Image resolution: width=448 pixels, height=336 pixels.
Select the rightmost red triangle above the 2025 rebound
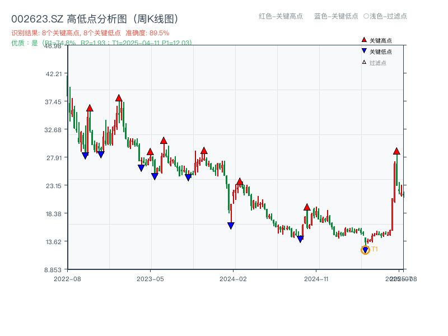tap(396, 151)
